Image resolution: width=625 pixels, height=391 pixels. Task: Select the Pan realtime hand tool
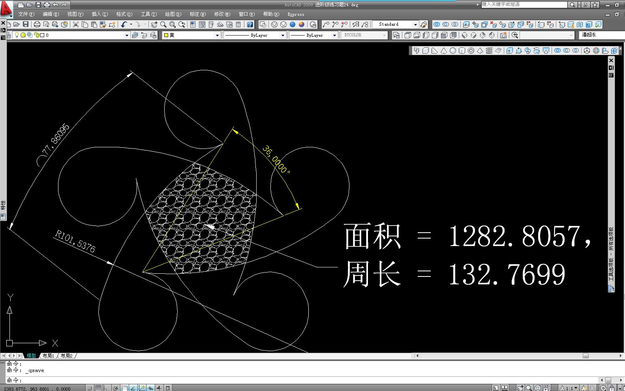coord(154,24)
